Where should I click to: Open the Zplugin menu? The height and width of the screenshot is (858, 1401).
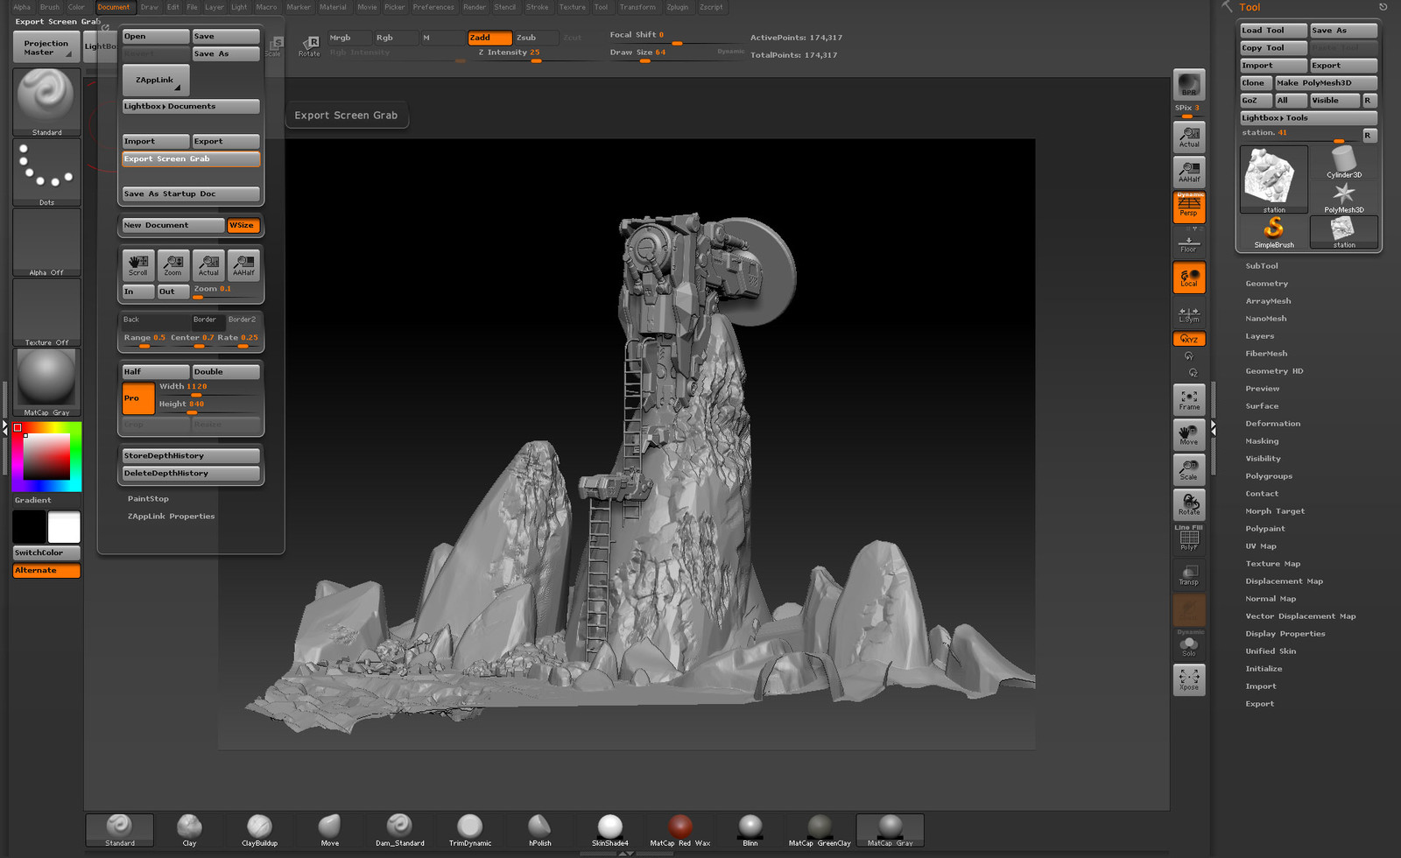[678, 7]
